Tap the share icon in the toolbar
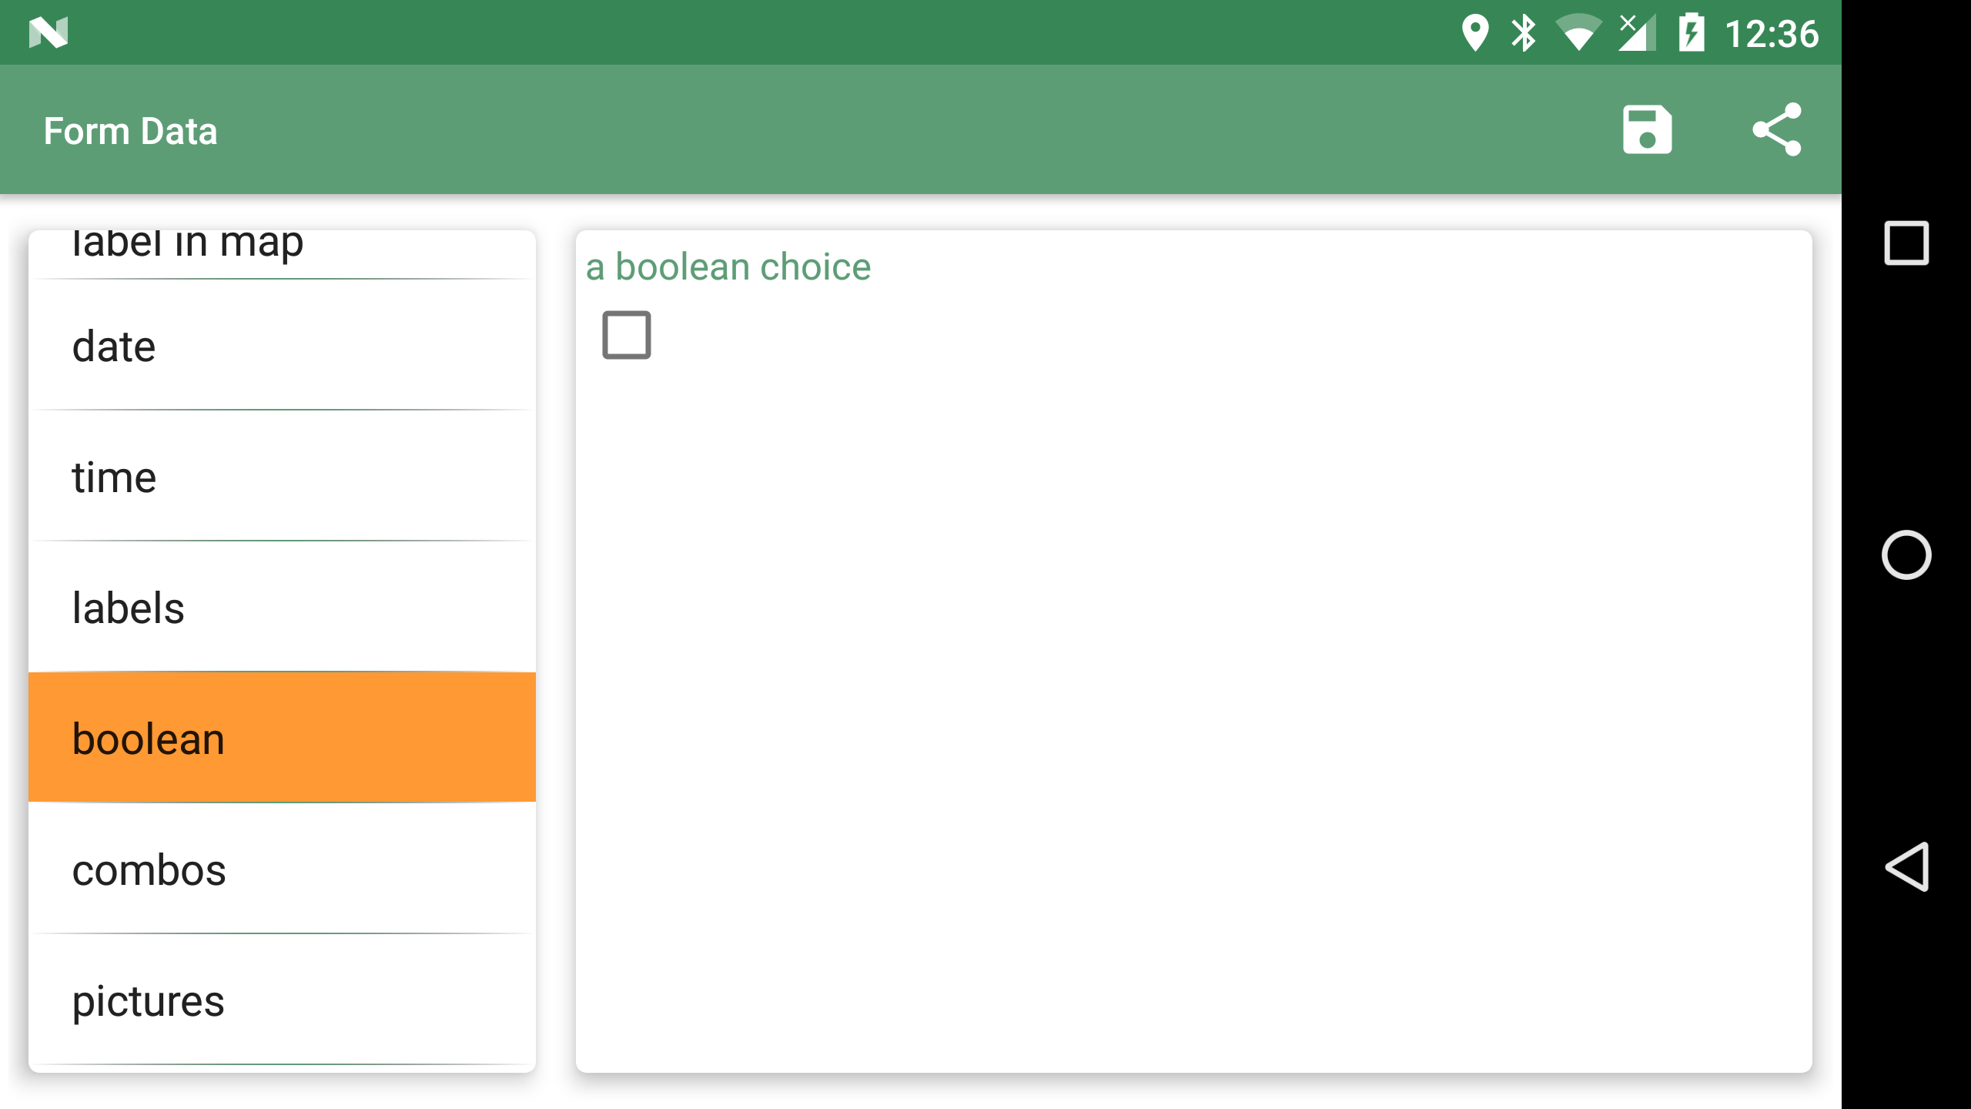Screen dimensions: 1971x1109 [x=1777, y=130]
